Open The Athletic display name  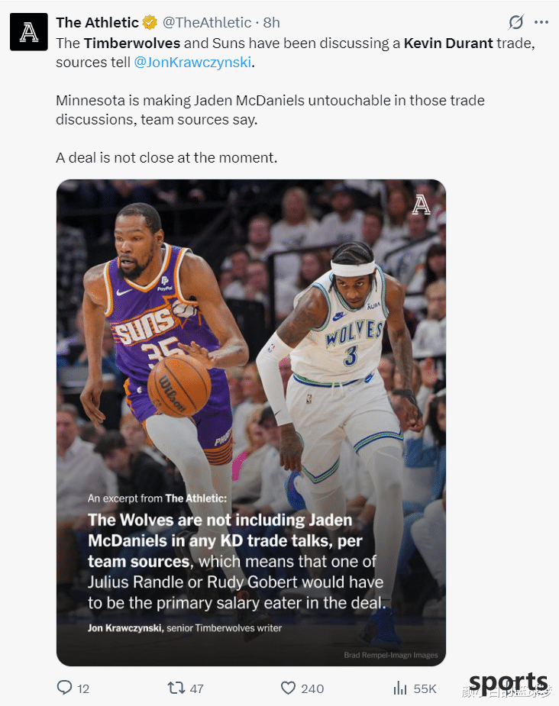97,22
